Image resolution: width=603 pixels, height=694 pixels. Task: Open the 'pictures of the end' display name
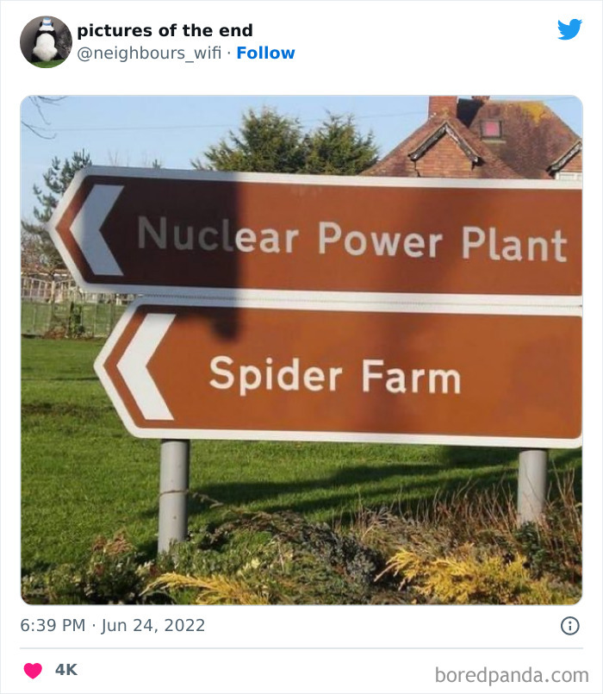[165, 31]
